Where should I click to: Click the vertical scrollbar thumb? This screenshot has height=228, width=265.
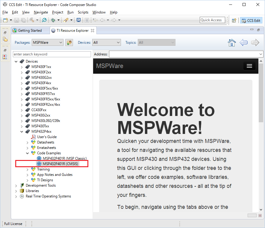261,93
